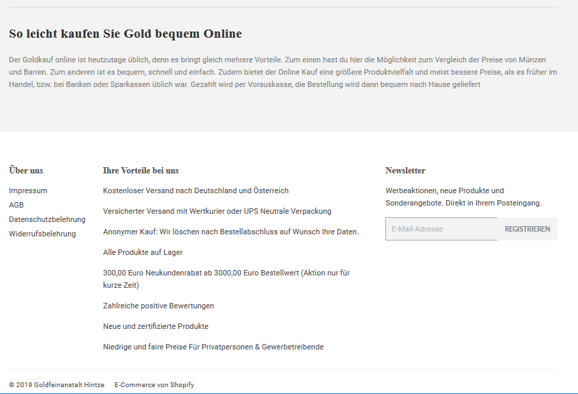578x394 pixels.
Task: Click the Newsletter heading
Action: point(405,171)
